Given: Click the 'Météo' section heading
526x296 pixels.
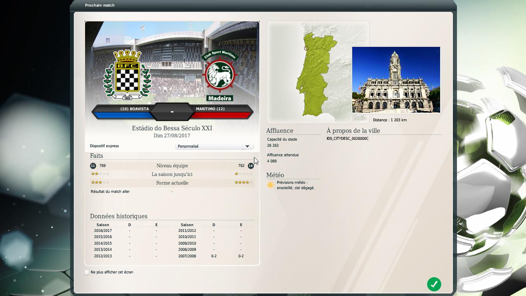Looking at the screenshot, I should click(275, 175).
